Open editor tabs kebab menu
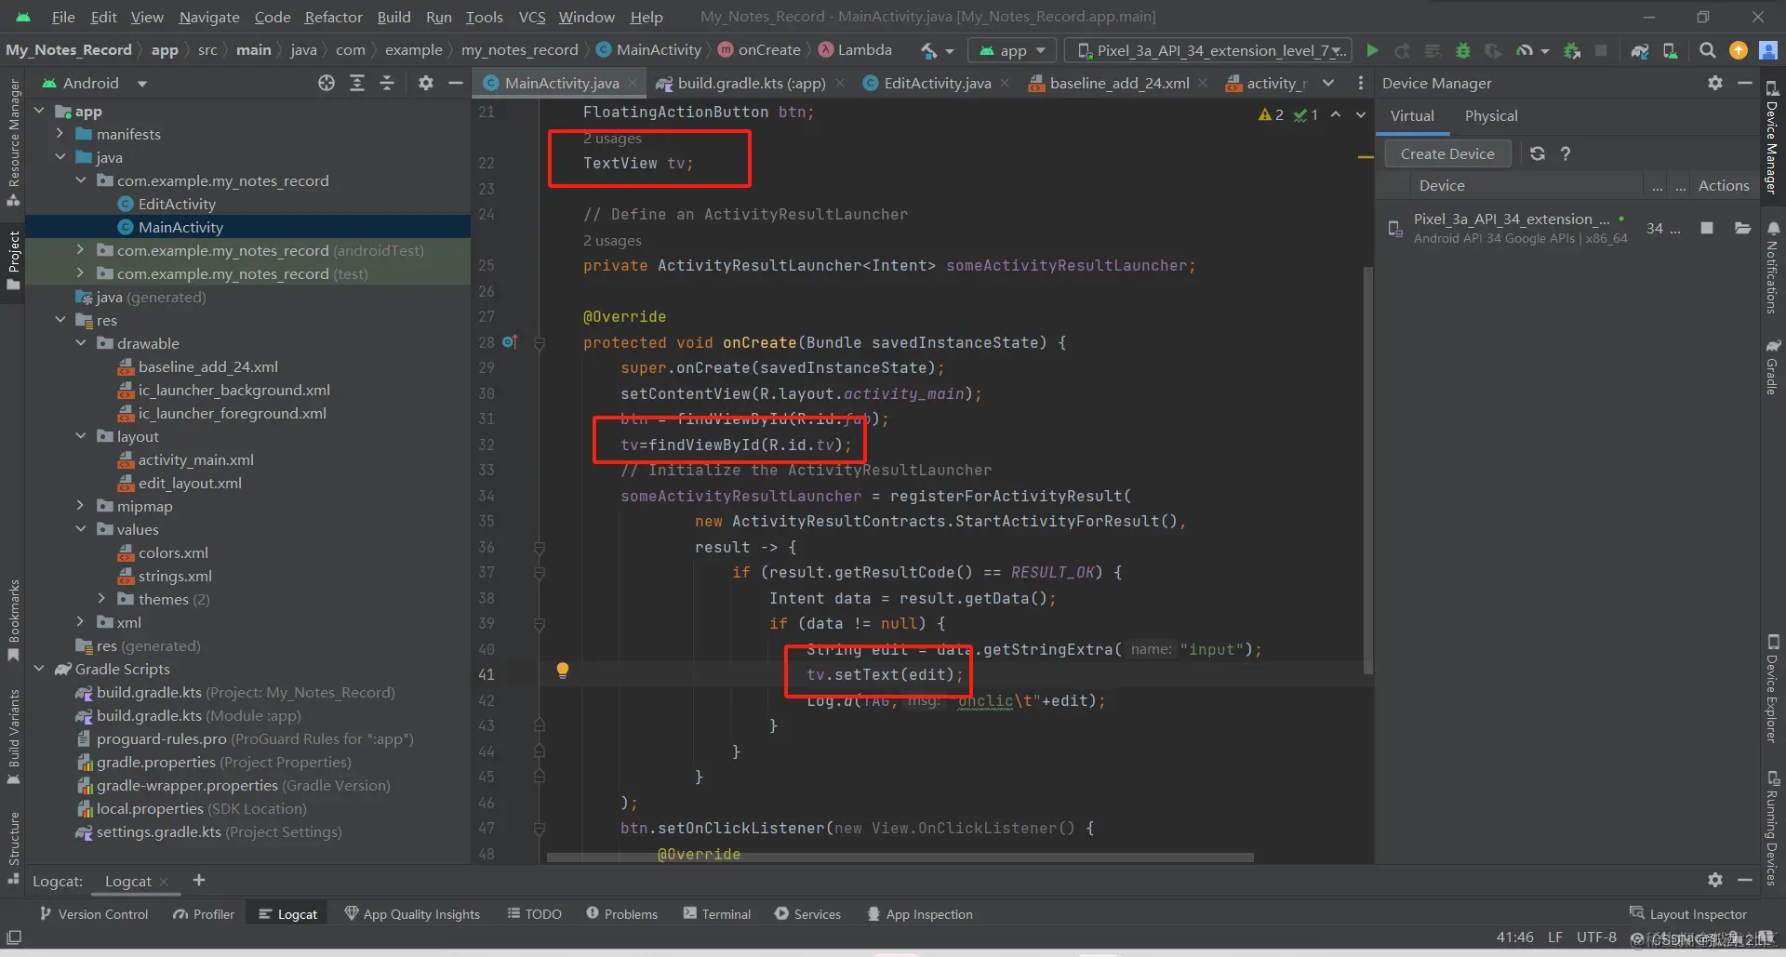 (1360, 83)
